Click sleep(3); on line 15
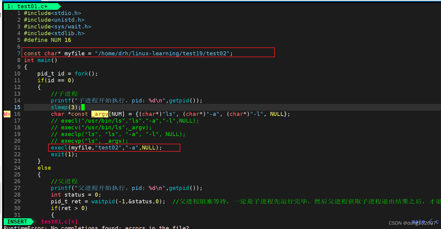Image resolution: width=441 pixels, height=229 pixels. tap(66, 107)
